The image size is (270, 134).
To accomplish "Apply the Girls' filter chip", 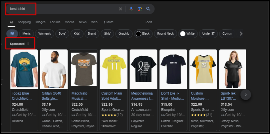I will [x=107, y=33].
